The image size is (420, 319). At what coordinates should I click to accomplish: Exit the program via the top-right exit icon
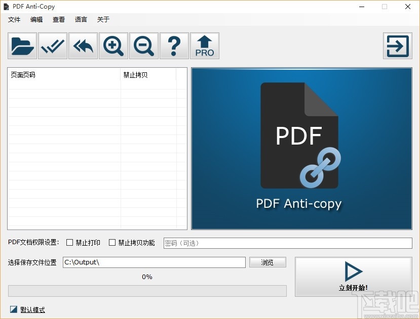click(397, 45)
